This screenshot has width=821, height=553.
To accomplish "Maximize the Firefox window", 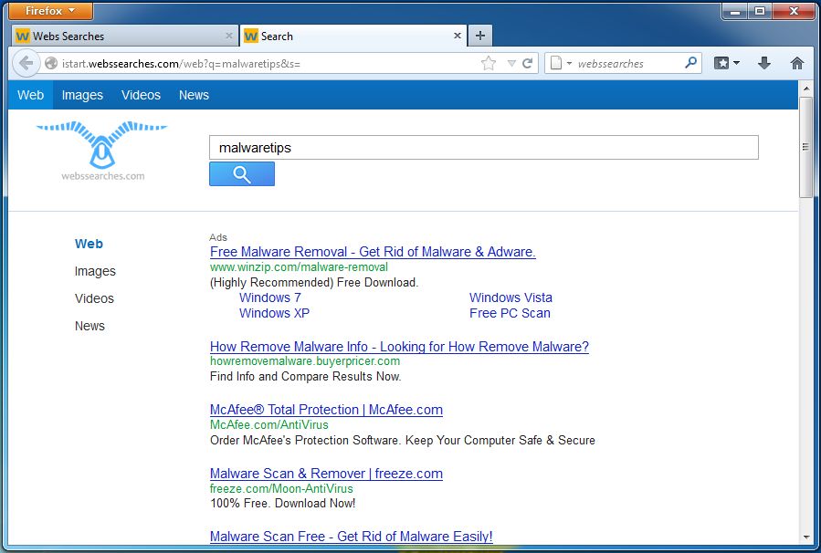I will coord(759,11).
